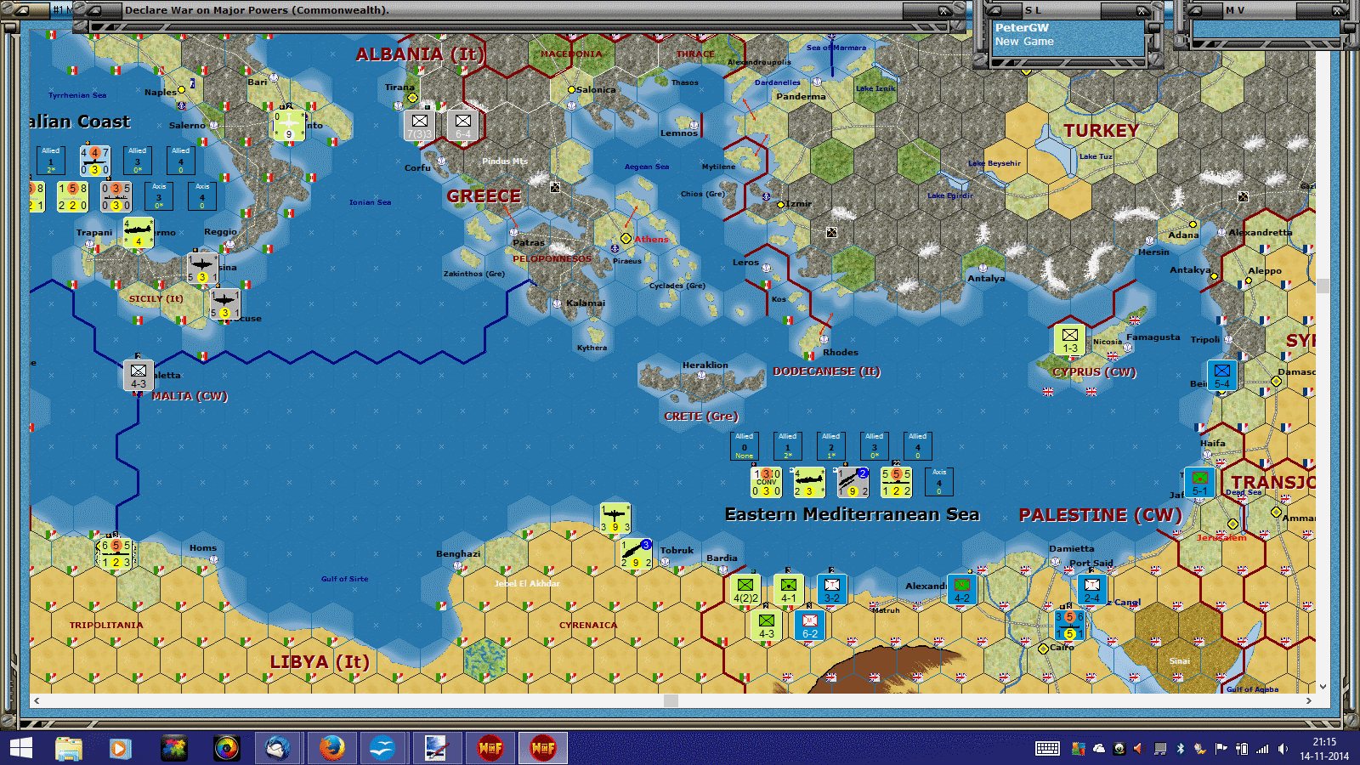This screenshot has height=765, width=1360.
Task: Select the British 6-2 motorized unit
Action: (810, 626)
